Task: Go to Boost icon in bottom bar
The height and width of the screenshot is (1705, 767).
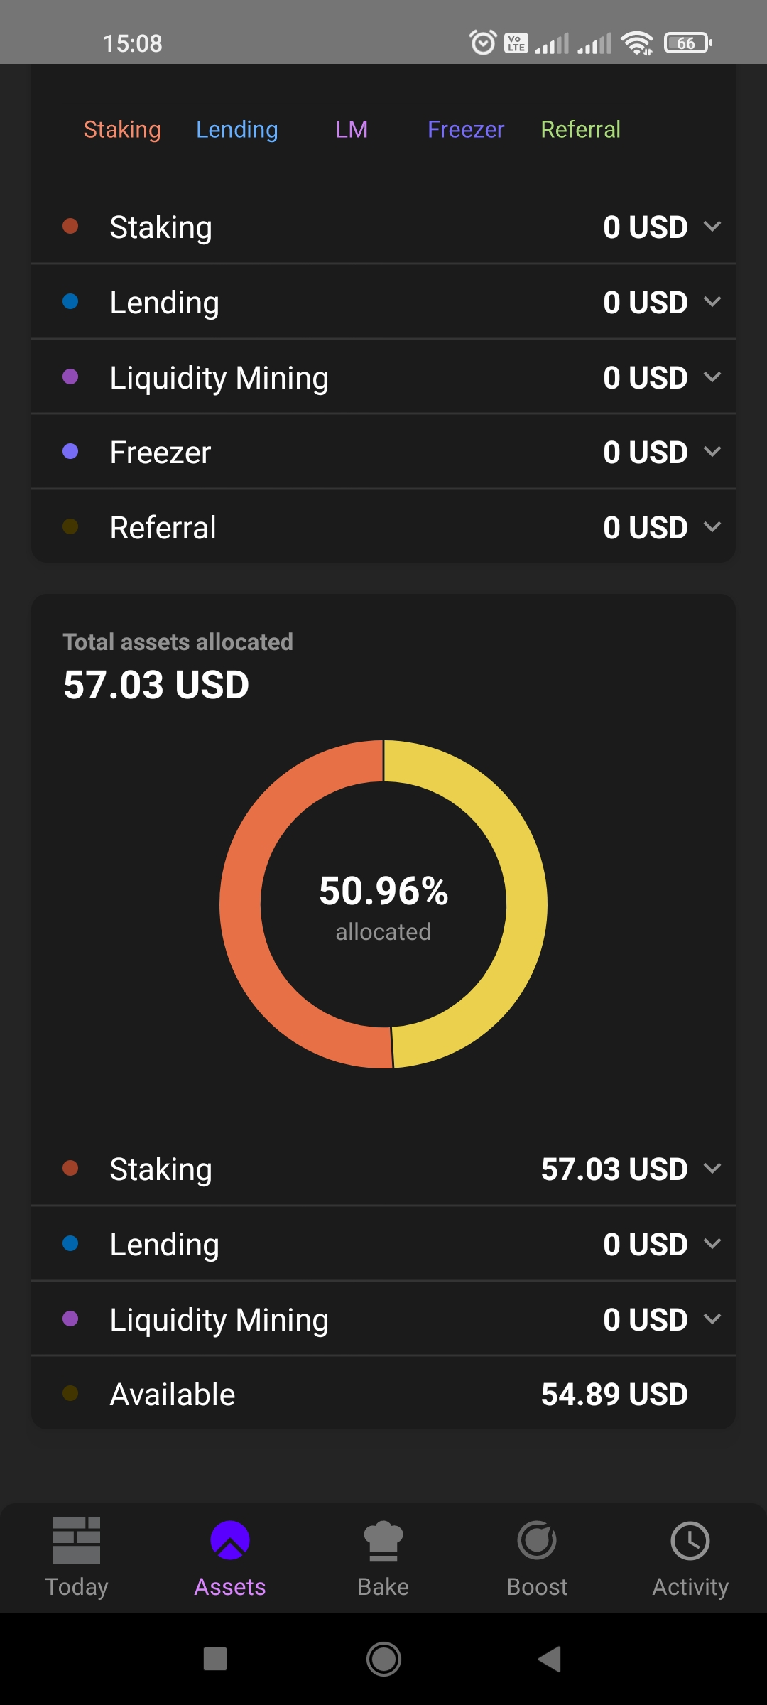Action: (x=537, y=1540)
